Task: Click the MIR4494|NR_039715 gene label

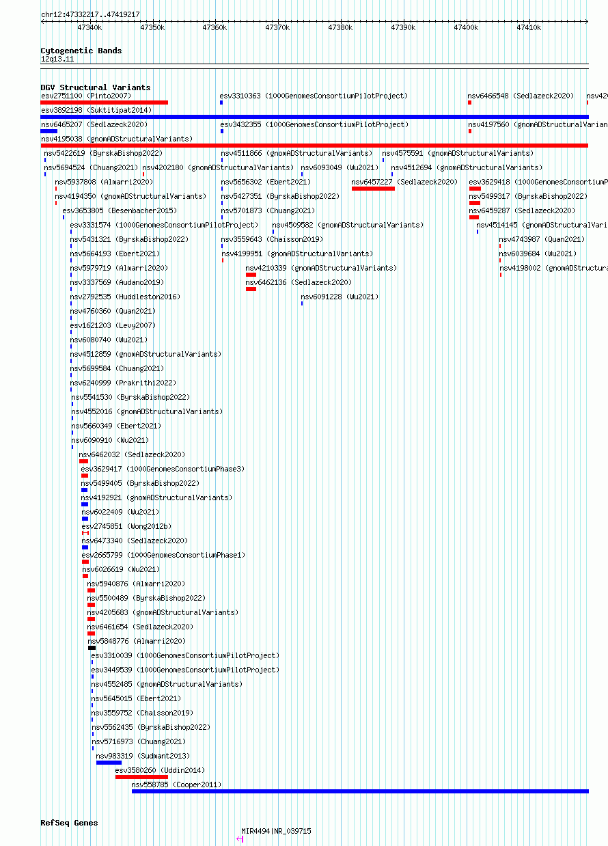Action: (x=276, y=831)
